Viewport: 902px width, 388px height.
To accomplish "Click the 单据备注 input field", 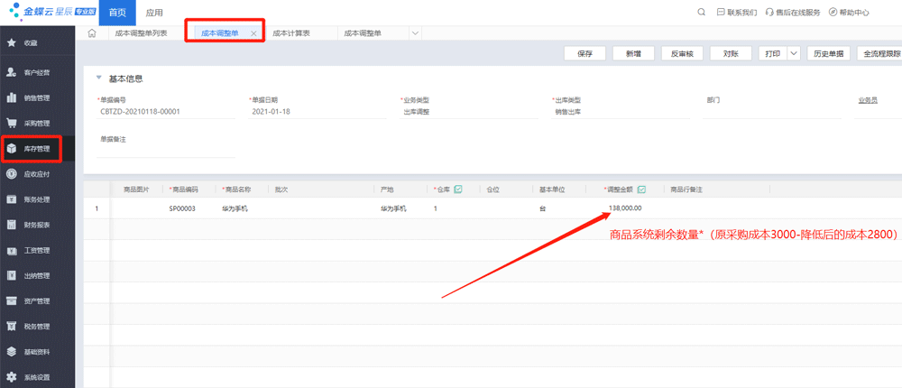I will 167,152.
